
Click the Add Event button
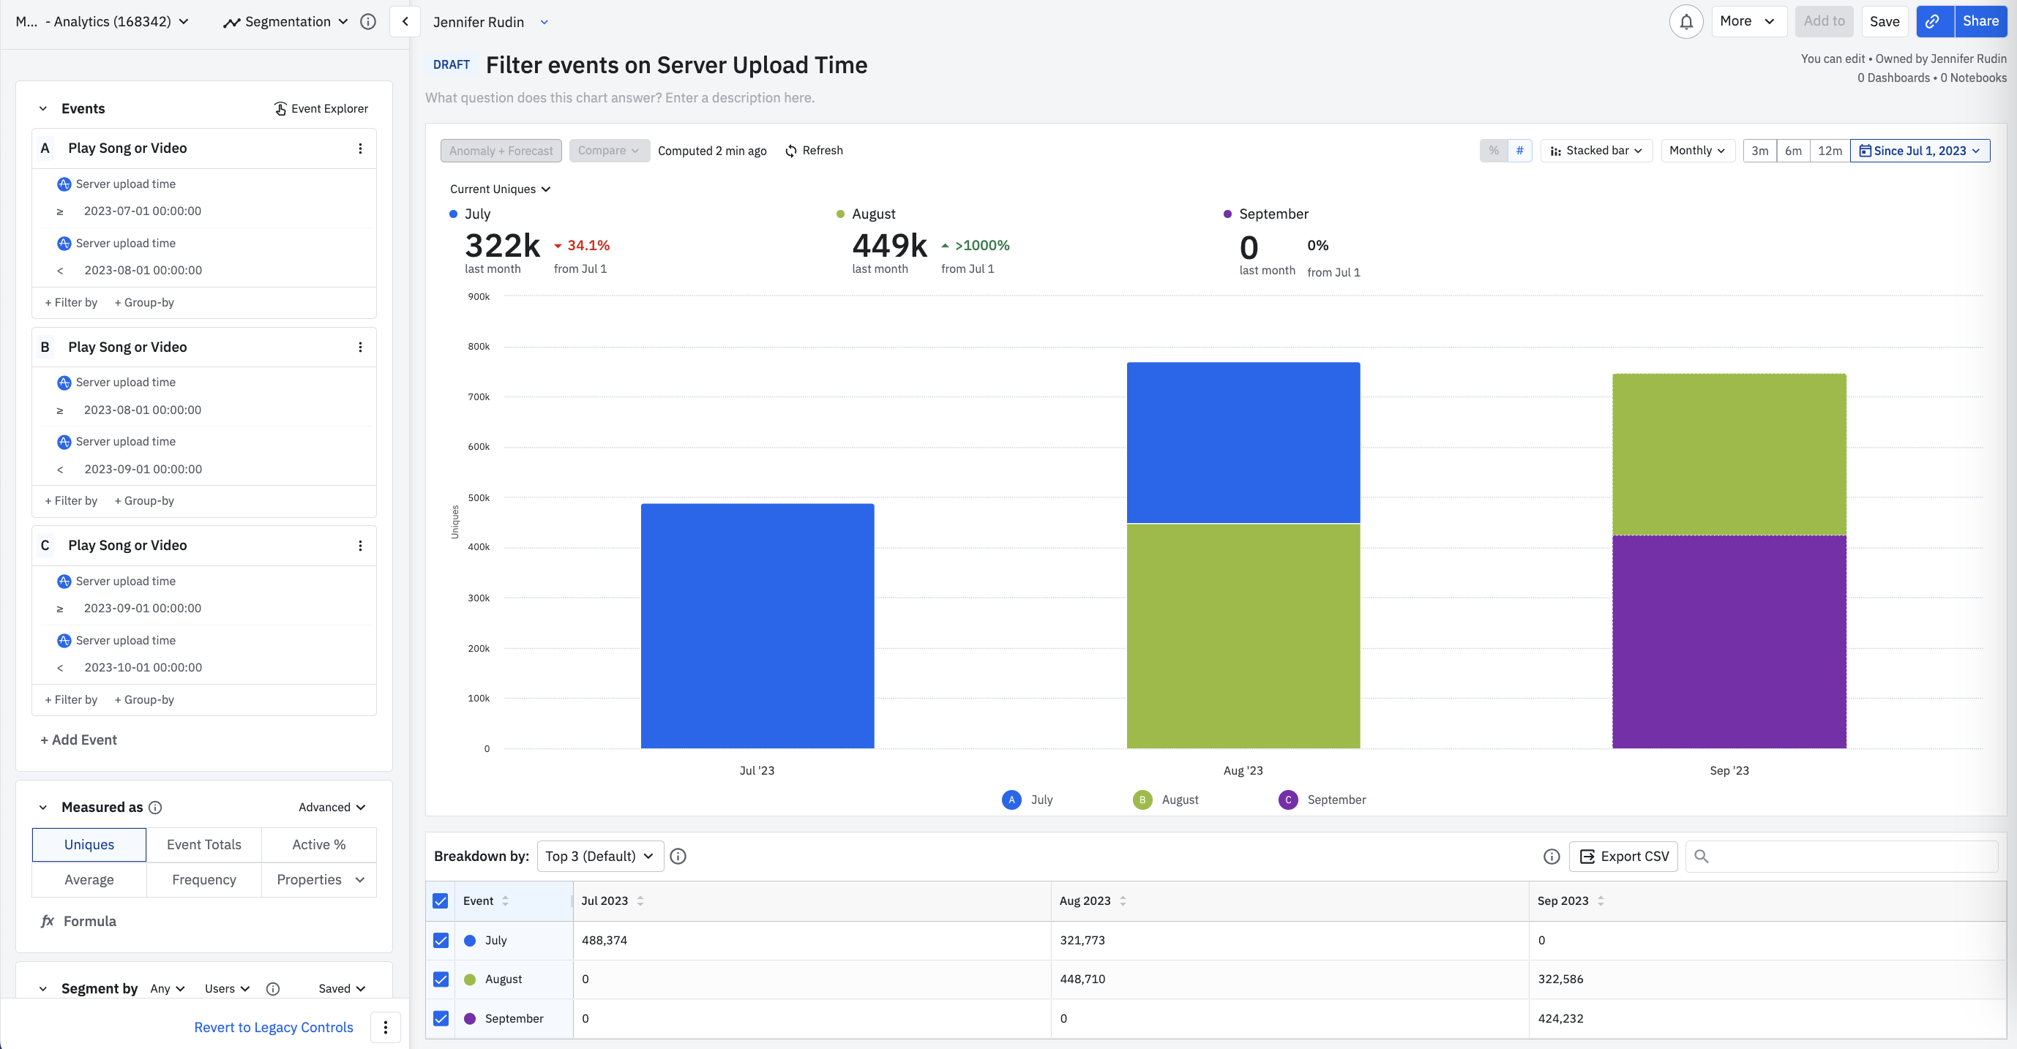pyautogui.click(x=78, y=740)
